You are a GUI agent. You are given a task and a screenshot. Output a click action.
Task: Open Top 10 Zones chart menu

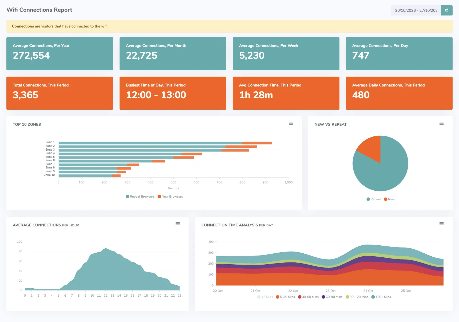291,123
